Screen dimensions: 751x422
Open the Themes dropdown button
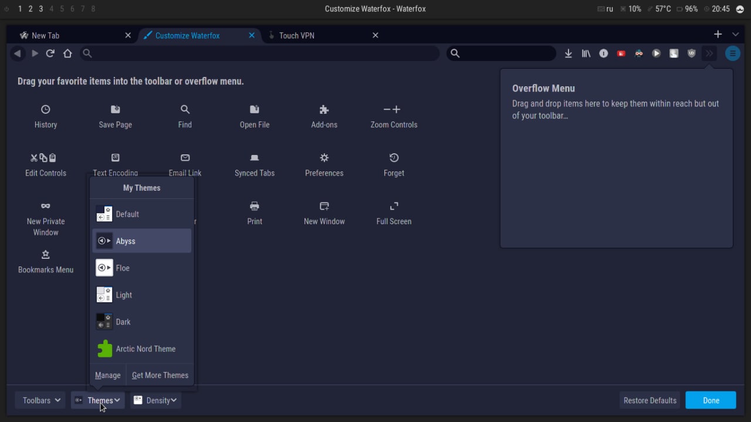coord(97,400)
